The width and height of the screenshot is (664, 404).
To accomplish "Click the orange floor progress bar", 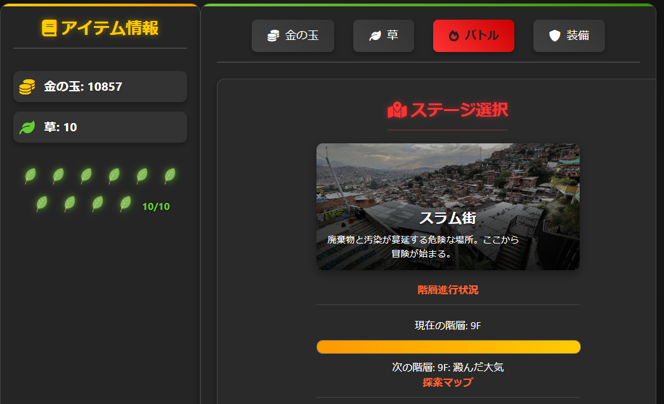I will 448,347.
